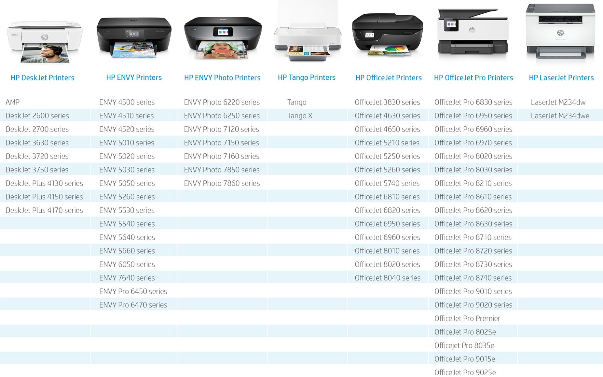Viewport: 603px width, 377px height.
Task: Select Officejet Pro 8035e
Action: pos(464,345)
